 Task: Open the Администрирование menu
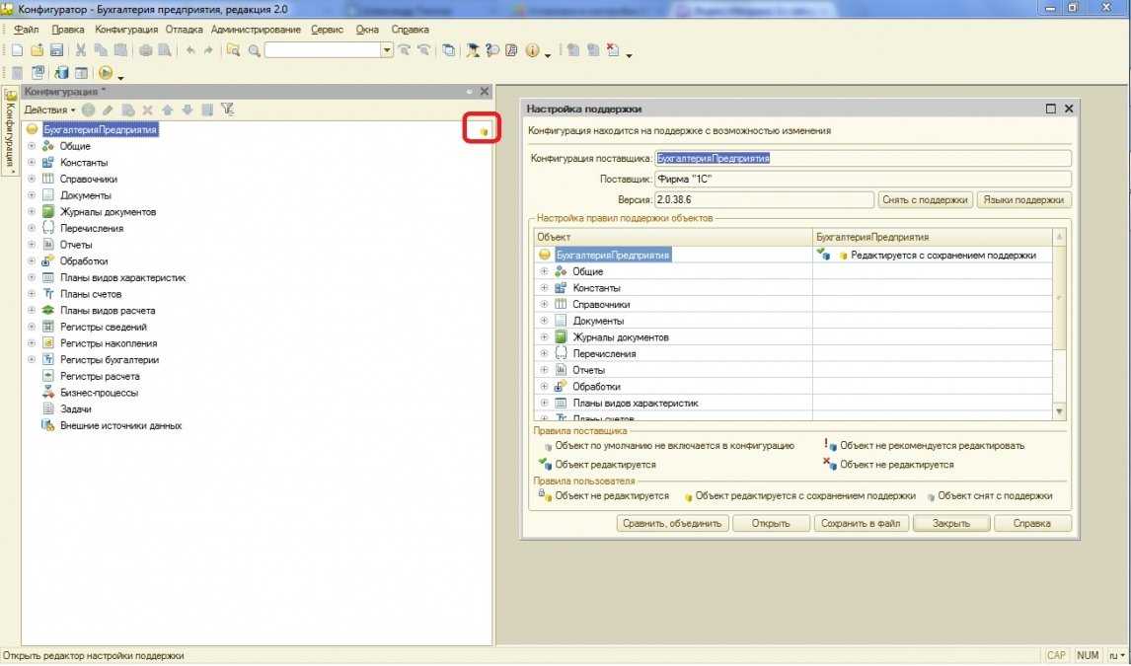coord(256,30)
